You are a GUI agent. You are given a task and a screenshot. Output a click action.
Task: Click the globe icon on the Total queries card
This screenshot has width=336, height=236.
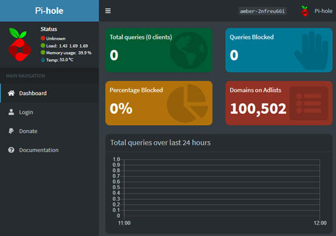(189, 50)
